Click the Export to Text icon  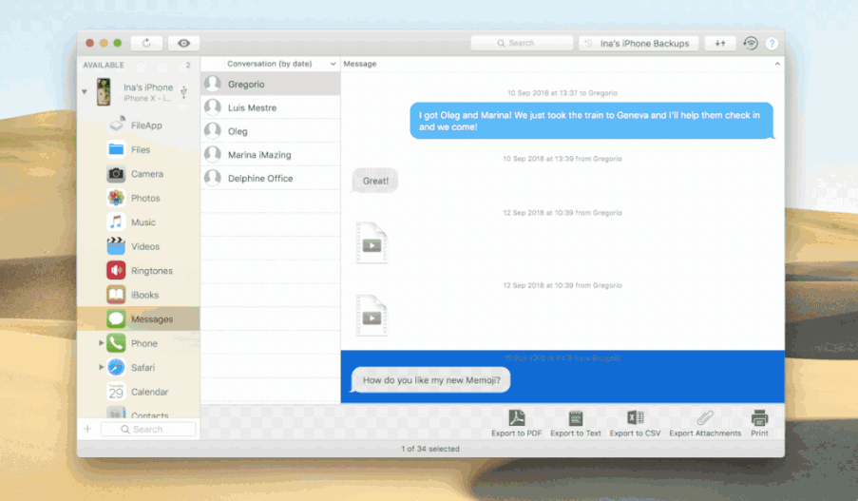(575, 418)
